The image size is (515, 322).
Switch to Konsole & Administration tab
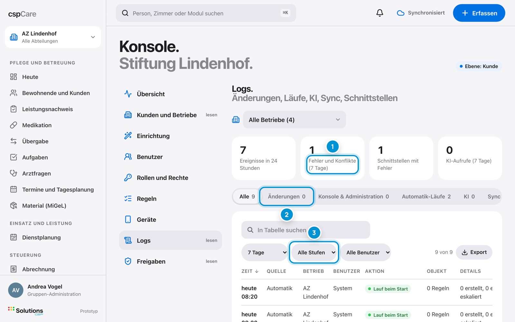click(353, 196)
